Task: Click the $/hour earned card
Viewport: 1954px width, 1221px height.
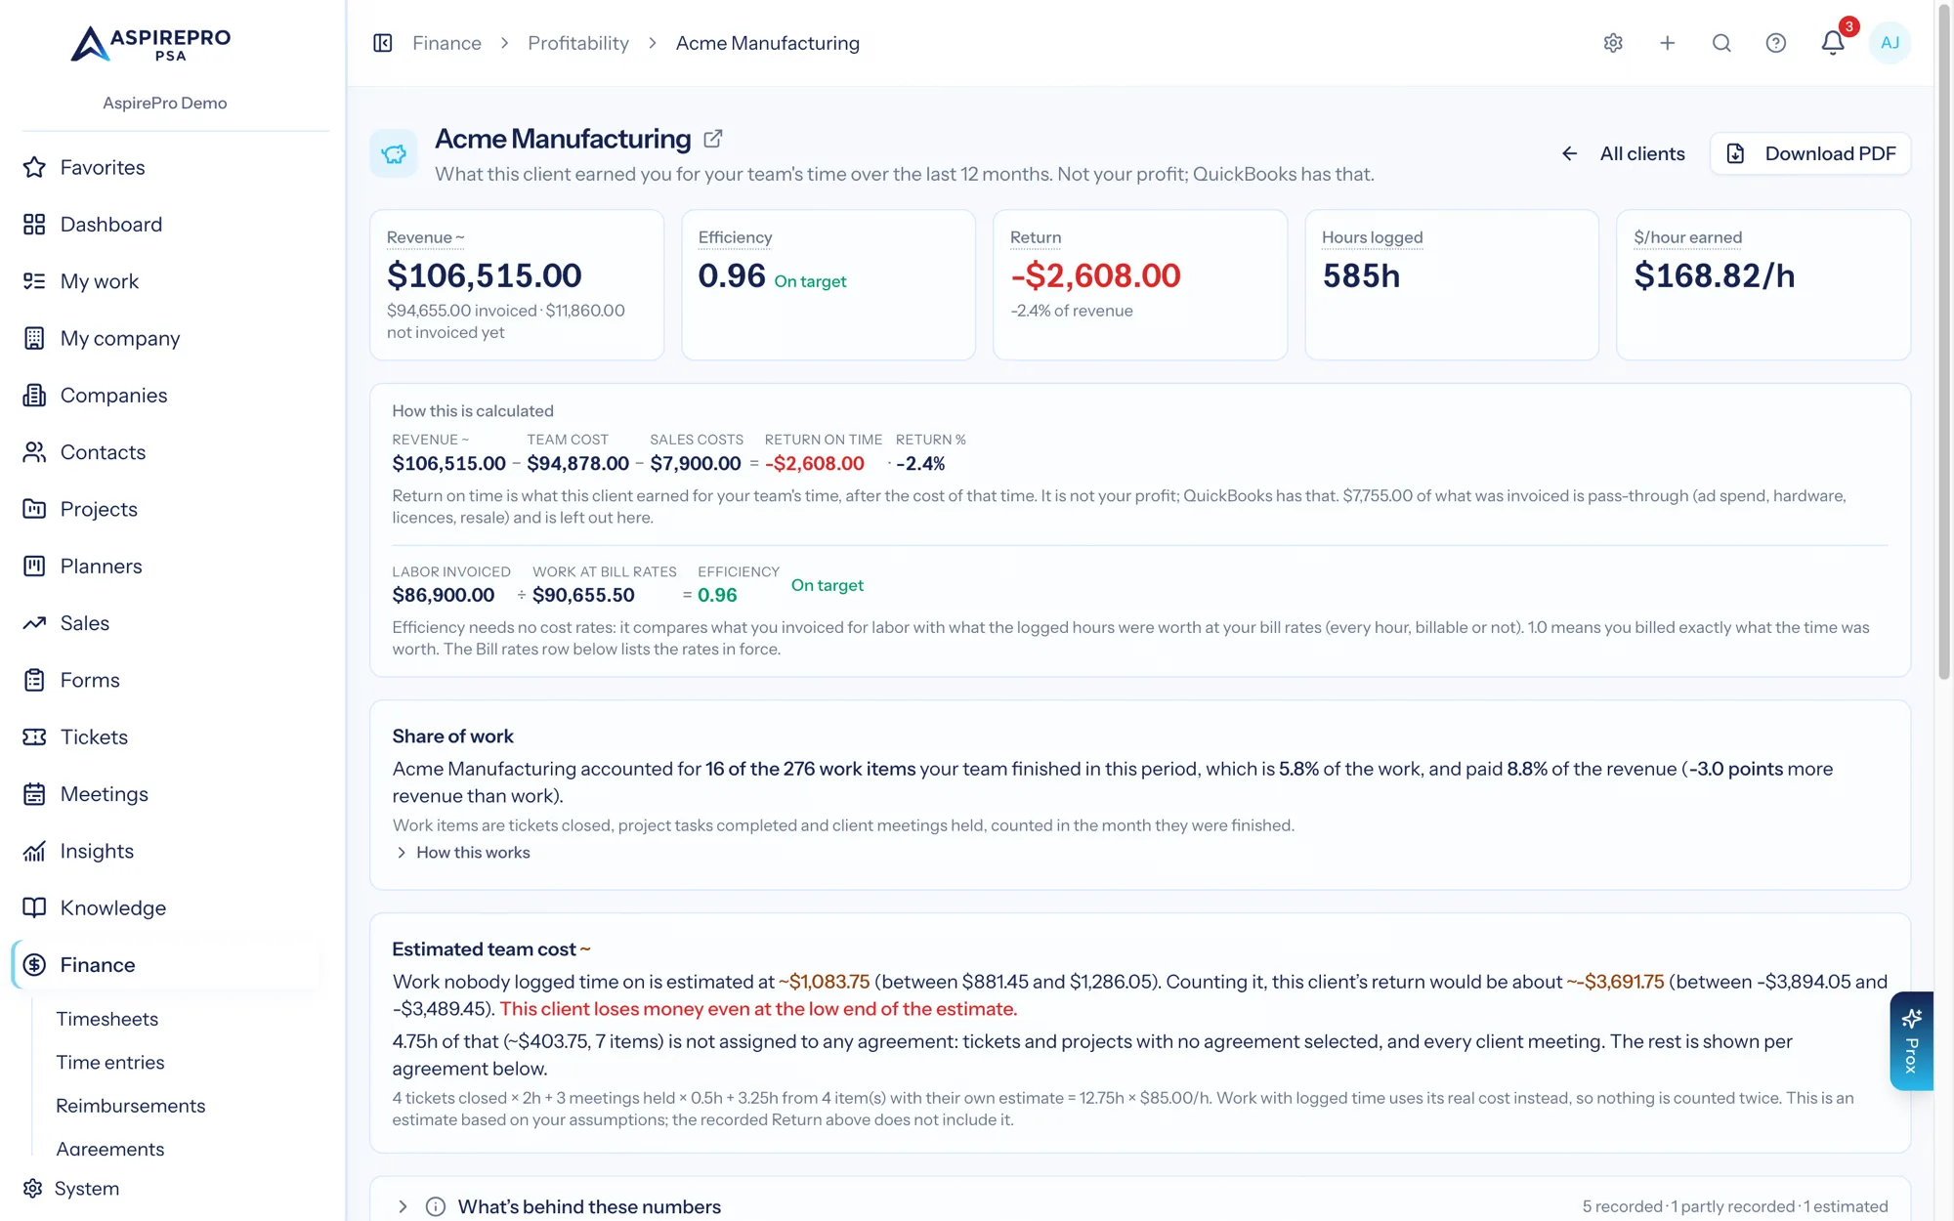Action: [1763, 285]
